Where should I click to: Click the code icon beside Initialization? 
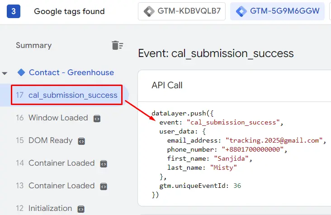(81, 209)
